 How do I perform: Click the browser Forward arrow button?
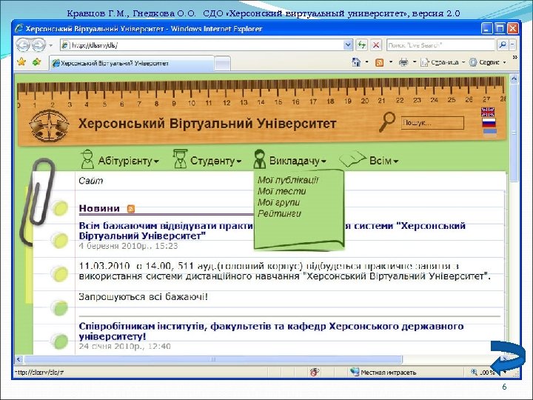(x=38, y=45)
